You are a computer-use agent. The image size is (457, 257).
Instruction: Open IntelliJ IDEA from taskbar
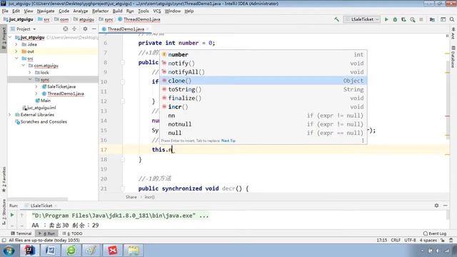29,250
